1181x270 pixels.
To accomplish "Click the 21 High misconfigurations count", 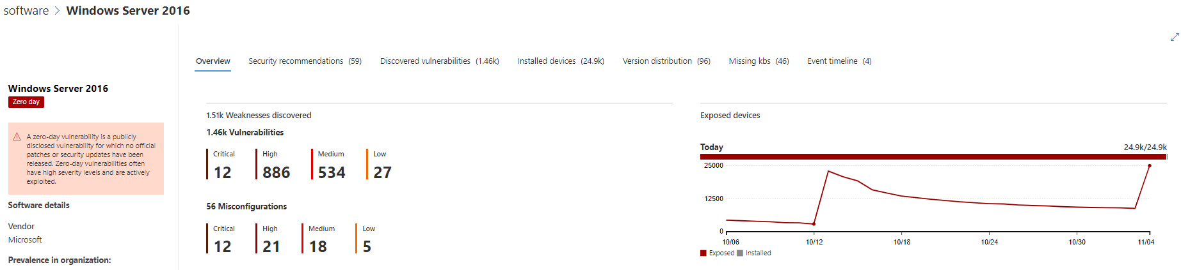I will (271, 246).
